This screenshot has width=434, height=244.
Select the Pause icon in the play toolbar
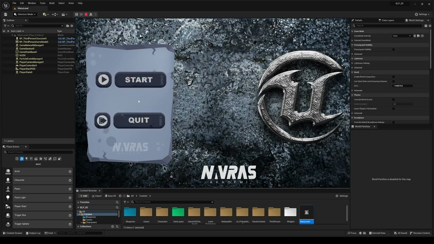click(x=77, y=14)
